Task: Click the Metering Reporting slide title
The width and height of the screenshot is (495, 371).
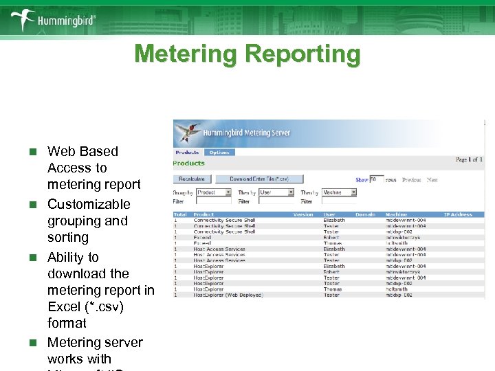Action: pyautogui.click(x=247, y=55)
